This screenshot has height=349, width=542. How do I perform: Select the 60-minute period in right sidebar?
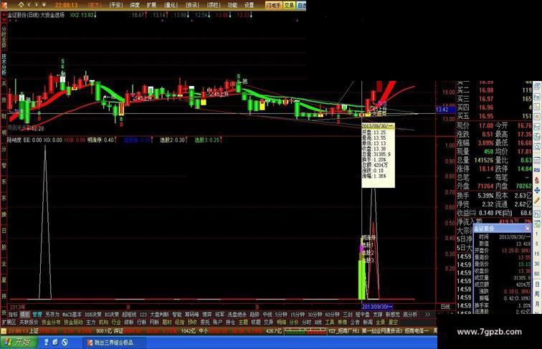tap(537, 274)
